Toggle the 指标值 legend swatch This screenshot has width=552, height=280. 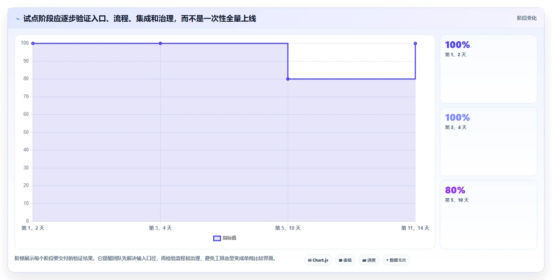click(217, 238)
